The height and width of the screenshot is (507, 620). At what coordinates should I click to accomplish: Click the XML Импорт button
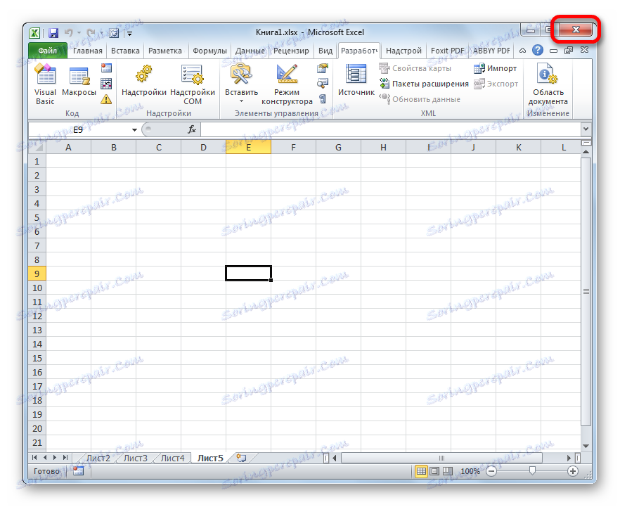click(496, 68)
